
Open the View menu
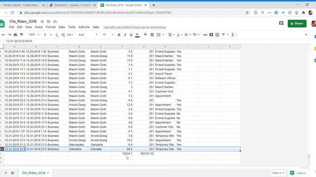[29, 27]
